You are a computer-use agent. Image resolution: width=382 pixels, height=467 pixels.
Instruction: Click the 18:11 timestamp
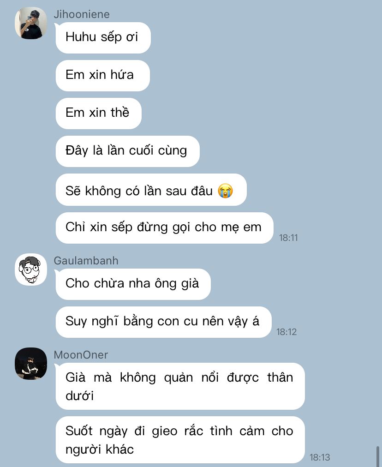point(288,238)
